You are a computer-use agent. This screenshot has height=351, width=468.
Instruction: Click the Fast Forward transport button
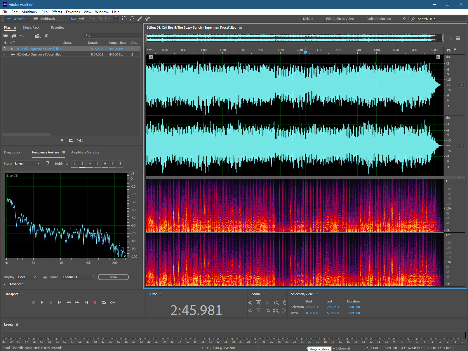[x=77, y=302]
